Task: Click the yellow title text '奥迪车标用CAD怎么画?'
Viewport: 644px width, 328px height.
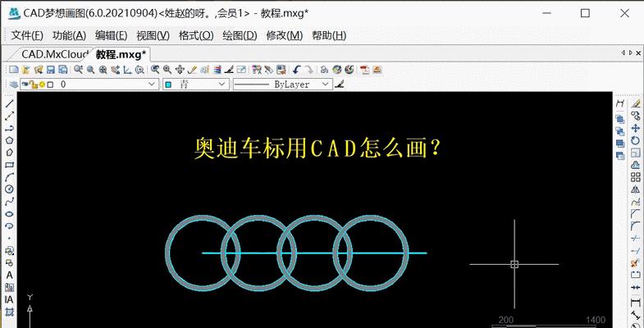Action: tap(317, 148)
